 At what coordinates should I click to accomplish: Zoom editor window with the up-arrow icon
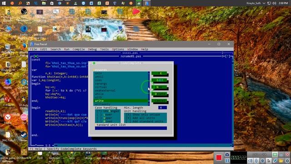click(x=228, y=56)
